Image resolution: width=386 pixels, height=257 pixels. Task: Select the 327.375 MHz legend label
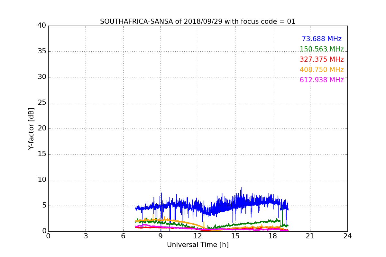322,59
